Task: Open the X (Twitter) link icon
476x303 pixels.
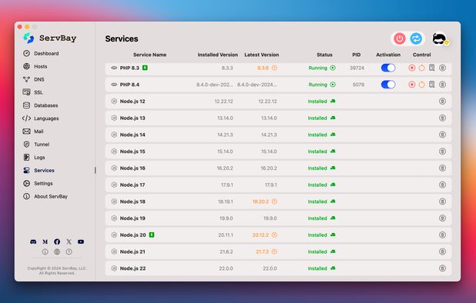Action: pyautogui.click(x=69, y=241)
